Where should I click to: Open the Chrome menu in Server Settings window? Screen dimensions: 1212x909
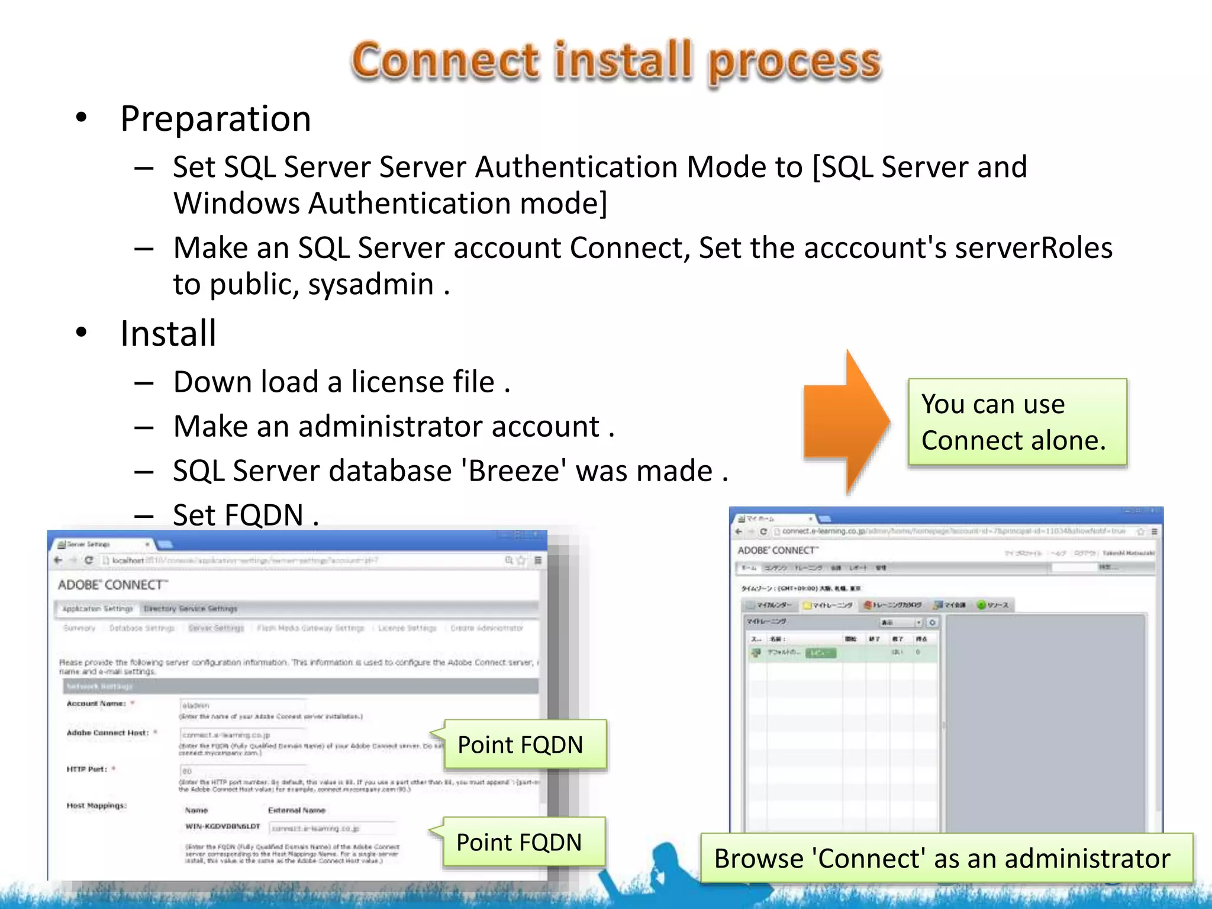click(x=538, y=560)
